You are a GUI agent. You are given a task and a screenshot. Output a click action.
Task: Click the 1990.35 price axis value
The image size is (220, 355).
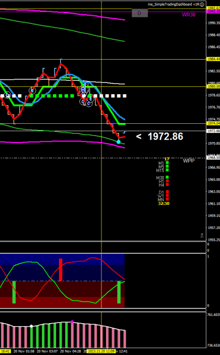pyautogui.click(x=214, y=23)
